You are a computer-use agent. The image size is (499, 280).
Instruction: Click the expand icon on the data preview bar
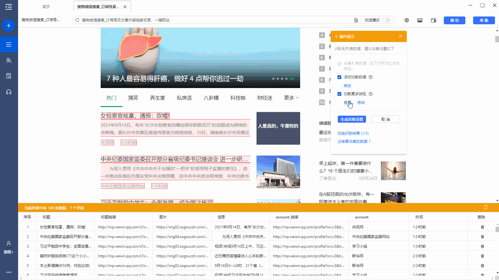pos(485,207)
